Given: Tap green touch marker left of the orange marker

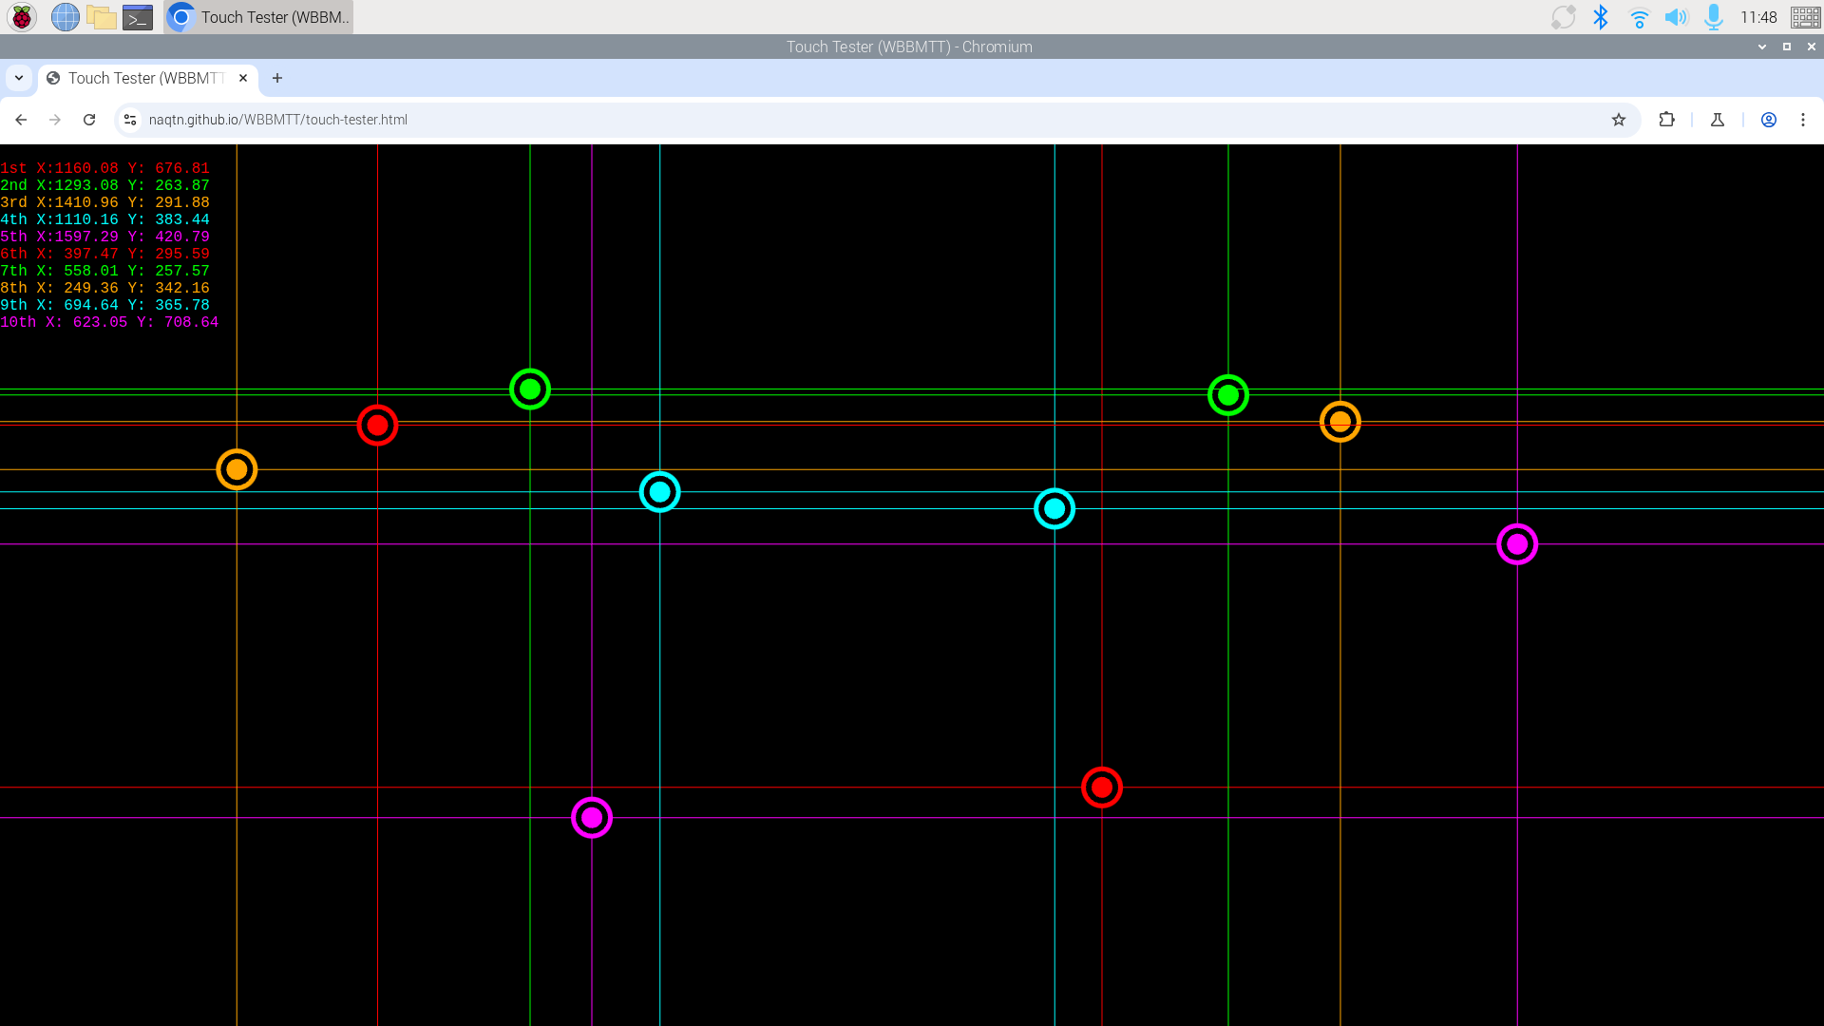Looking at the screenshot, I should [1228, 395].
